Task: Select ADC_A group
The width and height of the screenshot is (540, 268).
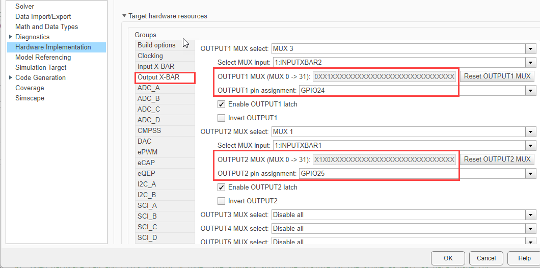Action: pos(165,88)
